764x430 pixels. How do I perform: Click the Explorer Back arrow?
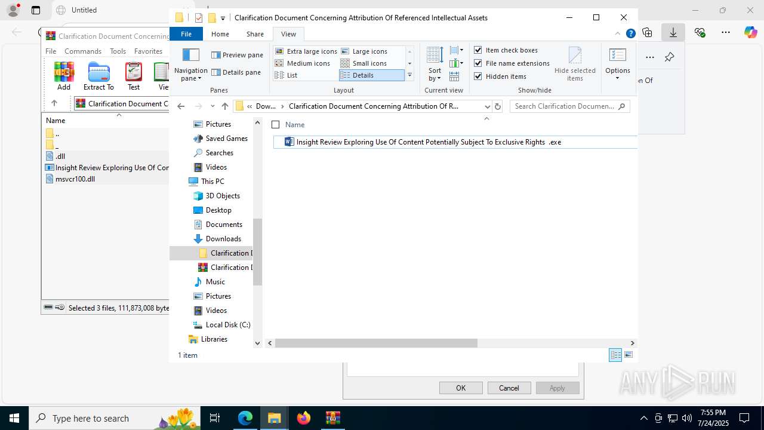click(x=181, y=106)
